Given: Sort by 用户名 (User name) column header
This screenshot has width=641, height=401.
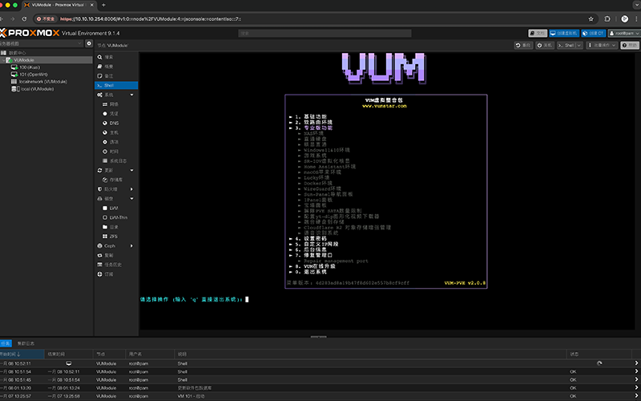Looking at the screenshot, I should (150, 354).
